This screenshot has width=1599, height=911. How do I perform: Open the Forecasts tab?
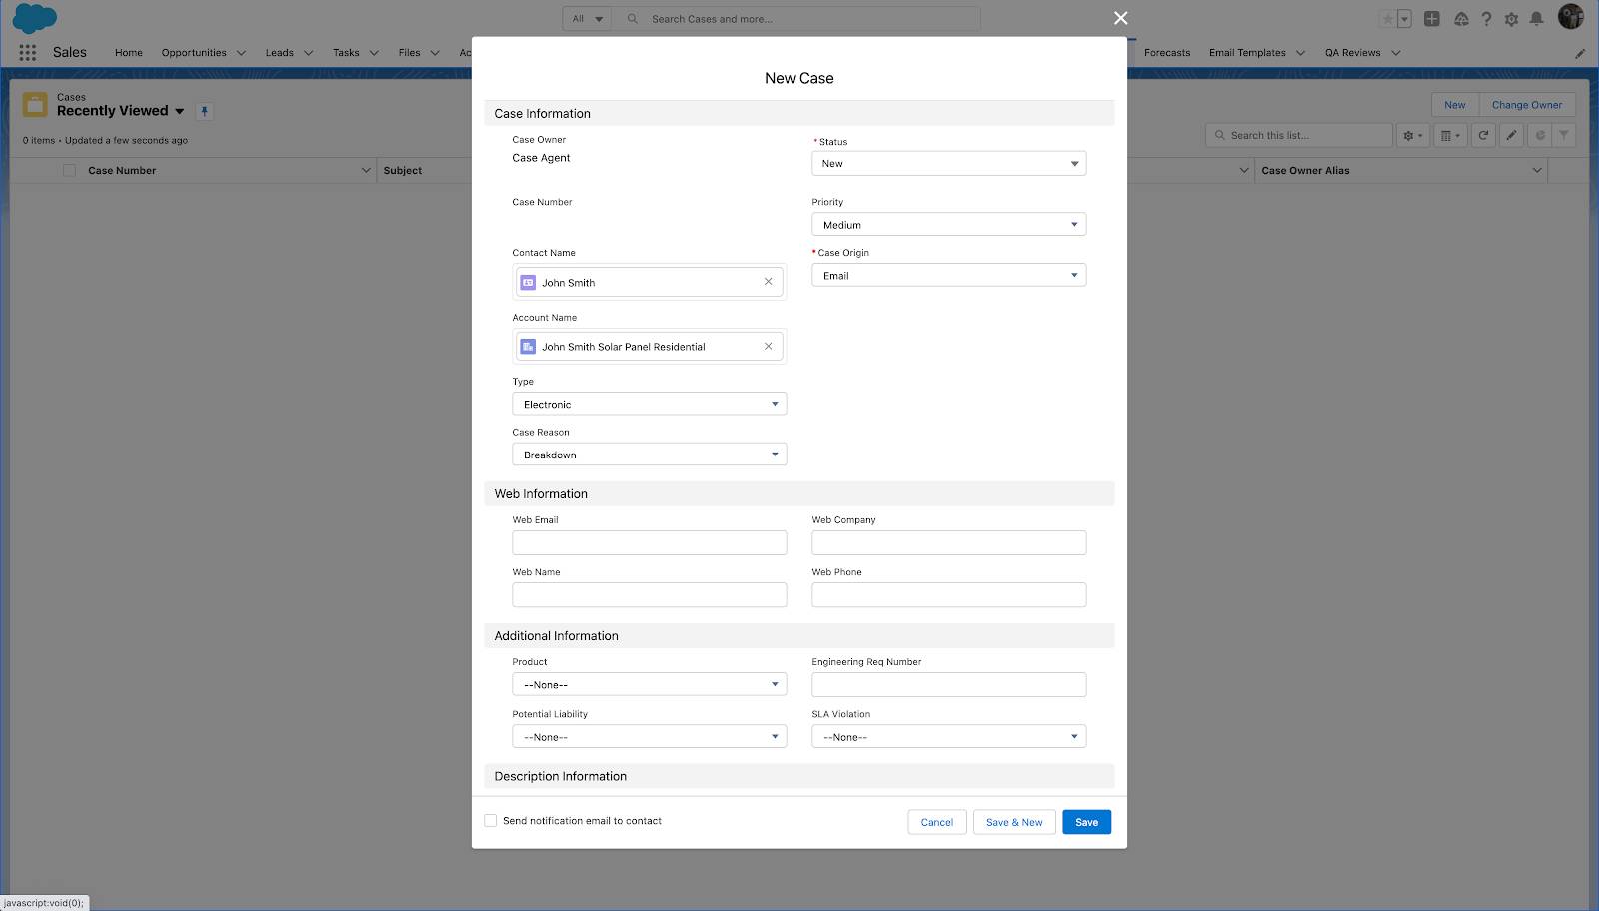1166,52
